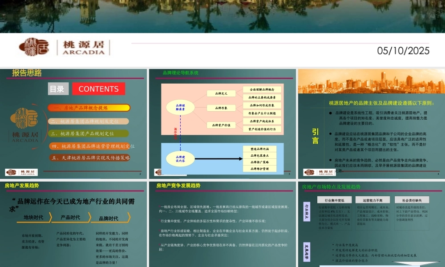Click the 品牌时代 stage label
Screen dimensions: 445x267
(x=109, y=218)
